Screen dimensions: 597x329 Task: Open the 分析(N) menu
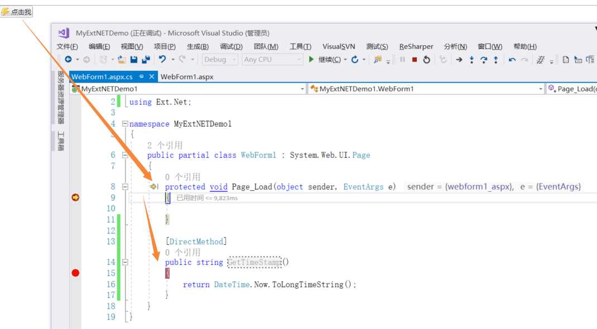455,46
